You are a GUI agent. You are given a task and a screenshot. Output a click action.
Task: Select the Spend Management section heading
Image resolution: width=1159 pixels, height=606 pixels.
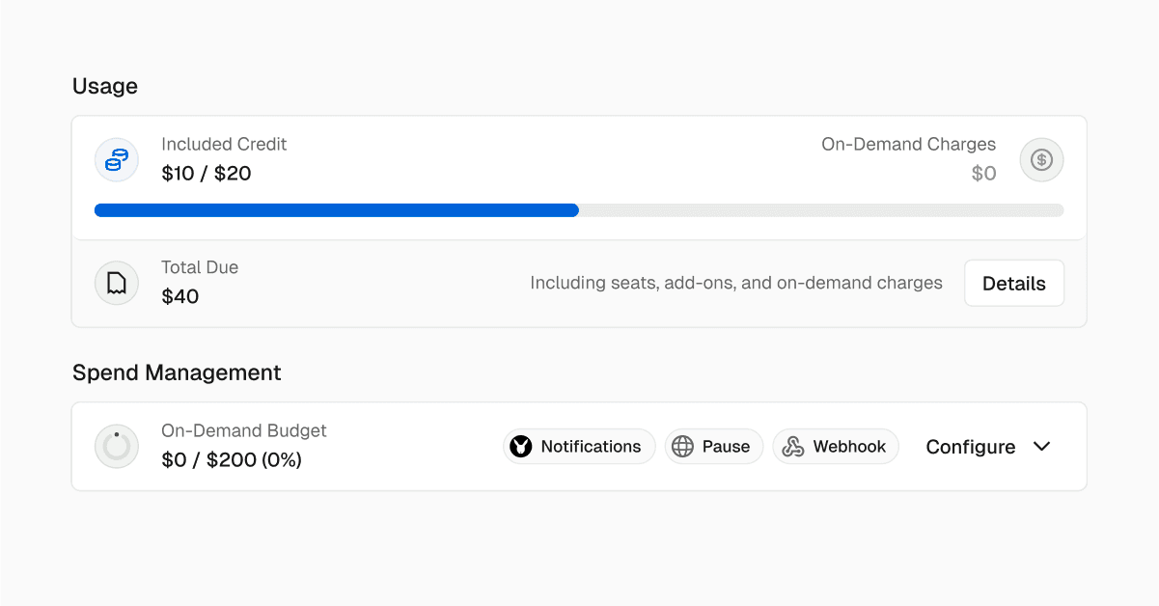click(x=177, y=372)
